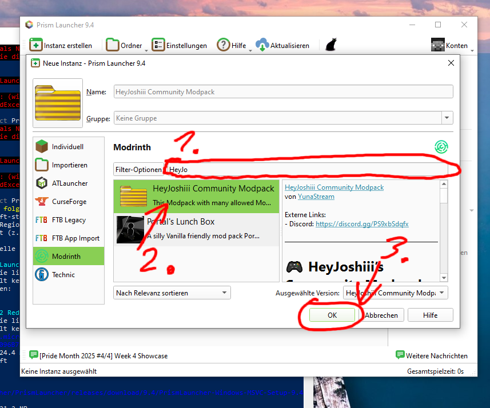
Task: Select the CurseForge modpack source
Action: click(68, 201)
